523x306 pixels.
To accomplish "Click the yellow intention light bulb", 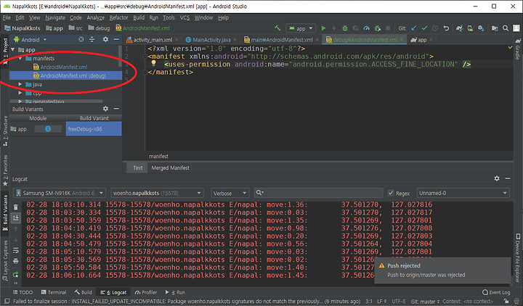I will [x=153, y=63].
